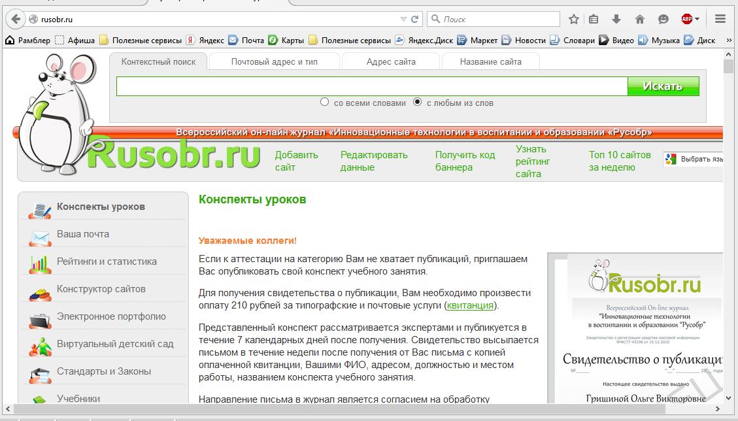Viewport: 738px width, 421px height.
Task: Open the Ваша почта envelope icon in sidebar
Action: [x=40, y=237]
